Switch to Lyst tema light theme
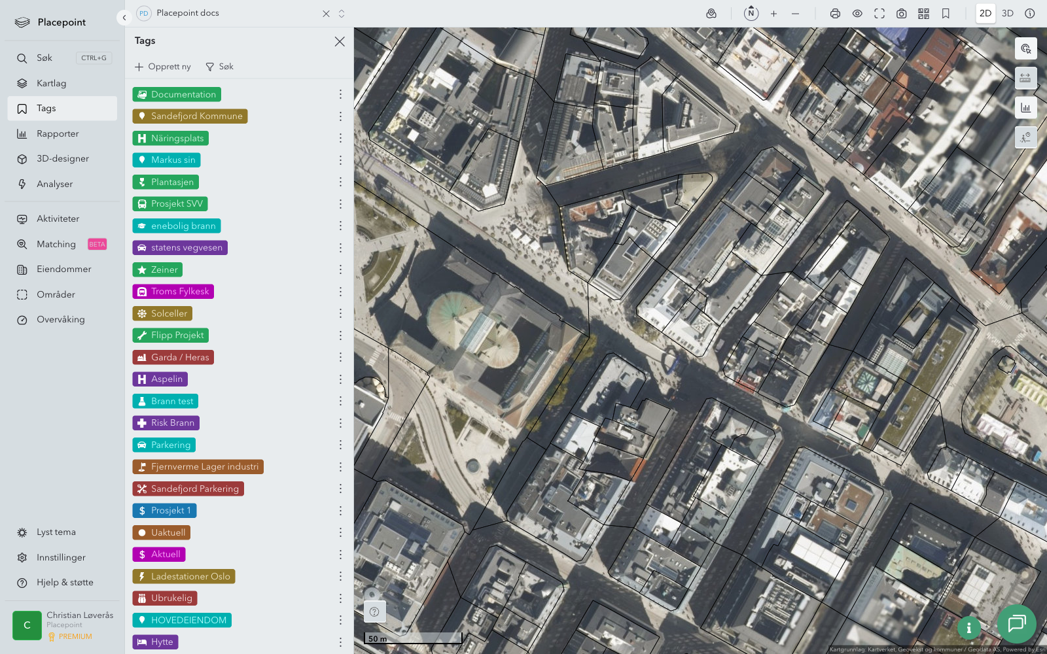The image size is (1047, 654). pos(56,532)
